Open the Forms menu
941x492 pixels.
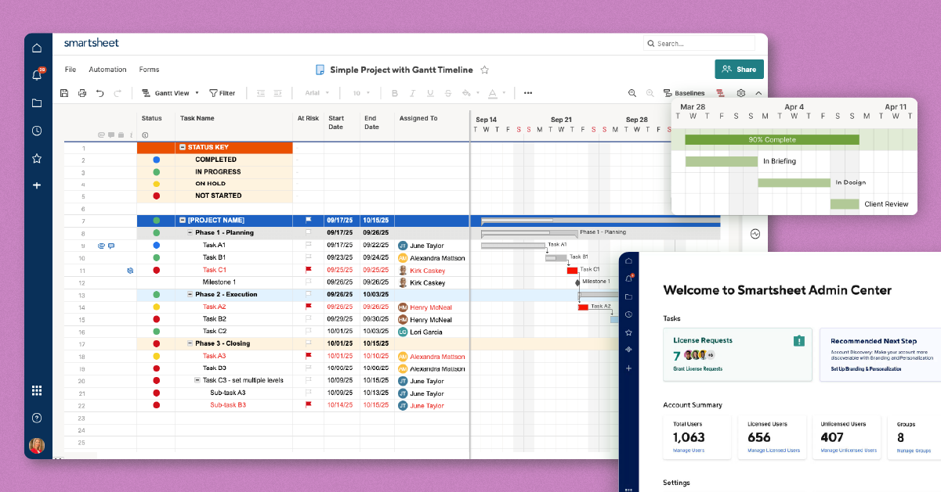tap(149, 70)
